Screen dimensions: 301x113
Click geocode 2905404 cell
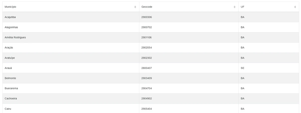[189, 108]
